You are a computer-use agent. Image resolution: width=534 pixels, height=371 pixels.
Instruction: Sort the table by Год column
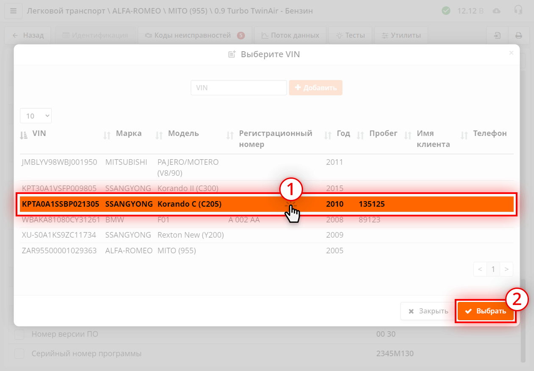point(327,135)
